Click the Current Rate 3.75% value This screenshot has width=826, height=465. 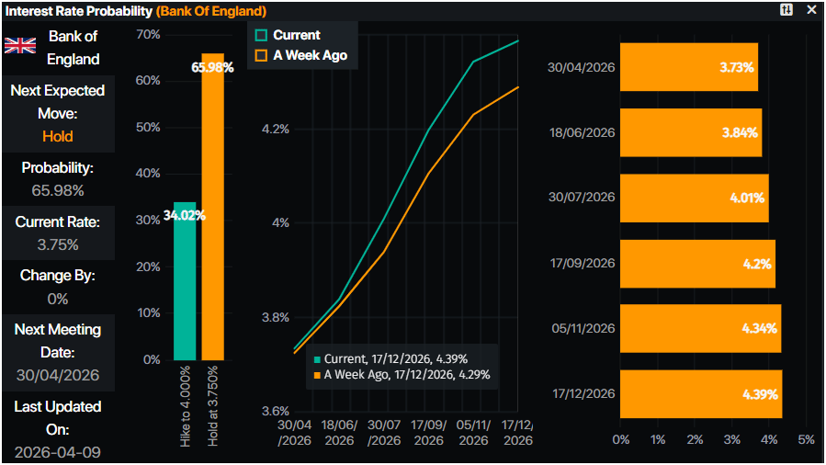coord(58,244)
